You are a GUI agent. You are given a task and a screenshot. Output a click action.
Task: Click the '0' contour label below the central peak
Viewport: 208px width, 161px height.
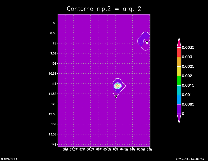(x=116, y=97)
